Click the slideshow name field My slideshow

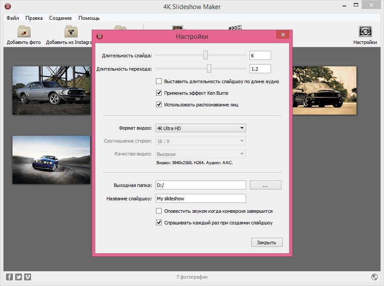200,199
